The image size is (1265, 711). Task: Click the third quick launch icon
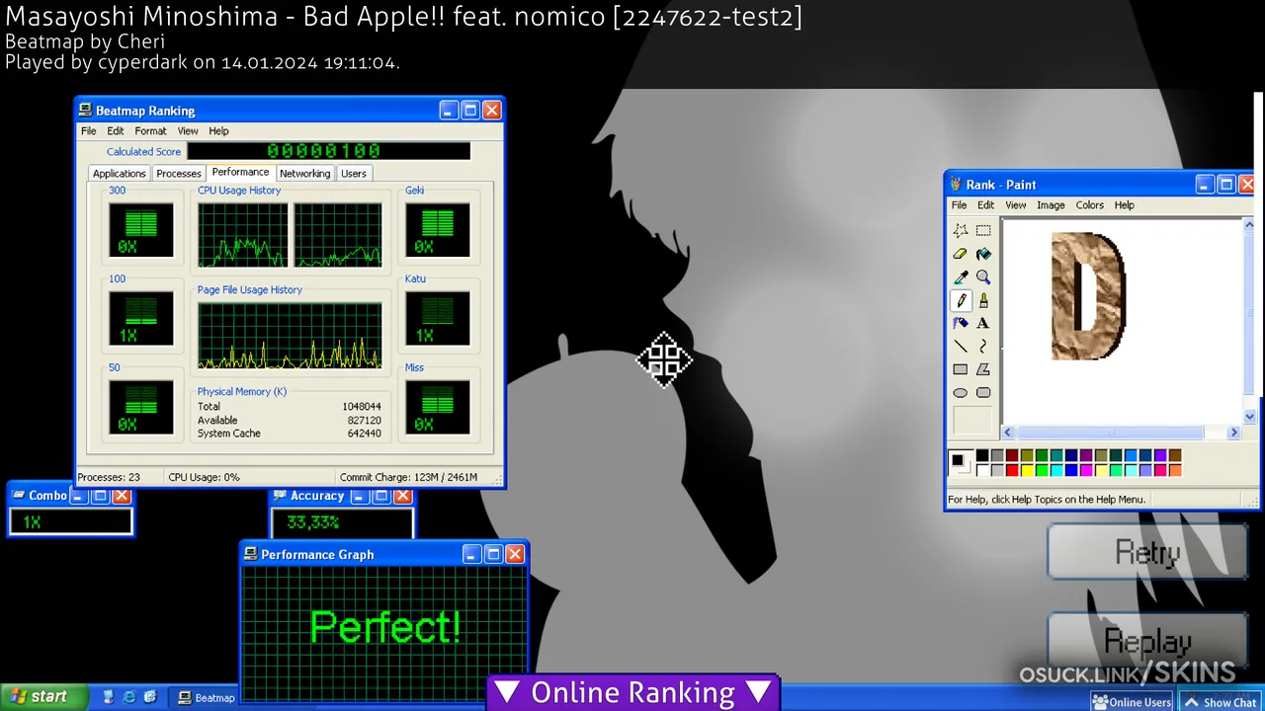coord(150,697)
